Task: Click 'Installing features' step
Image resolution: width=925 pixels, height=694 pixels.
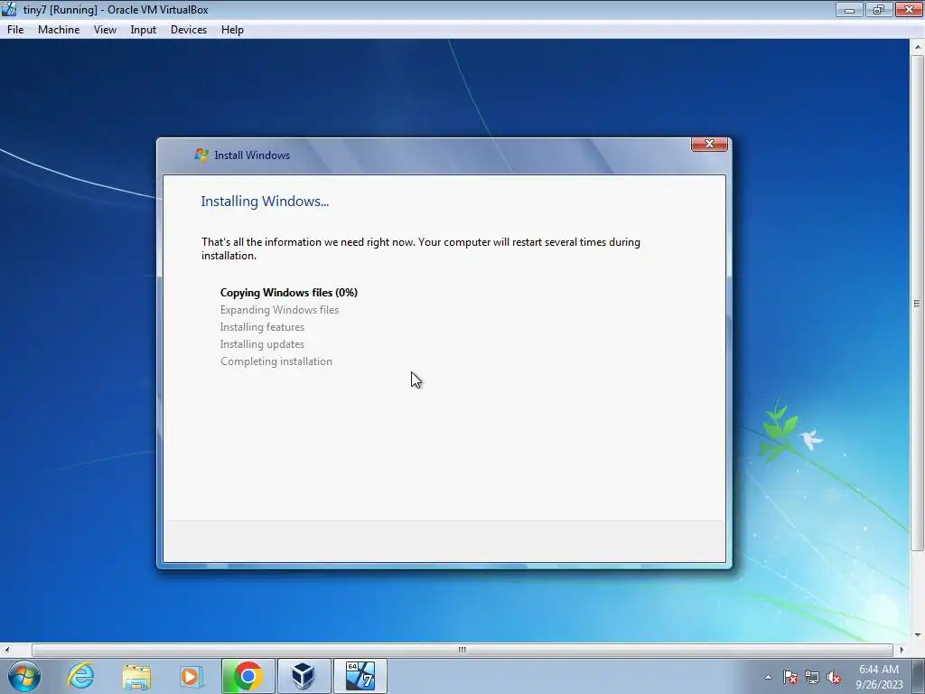Action: click(x=262, y=327)
